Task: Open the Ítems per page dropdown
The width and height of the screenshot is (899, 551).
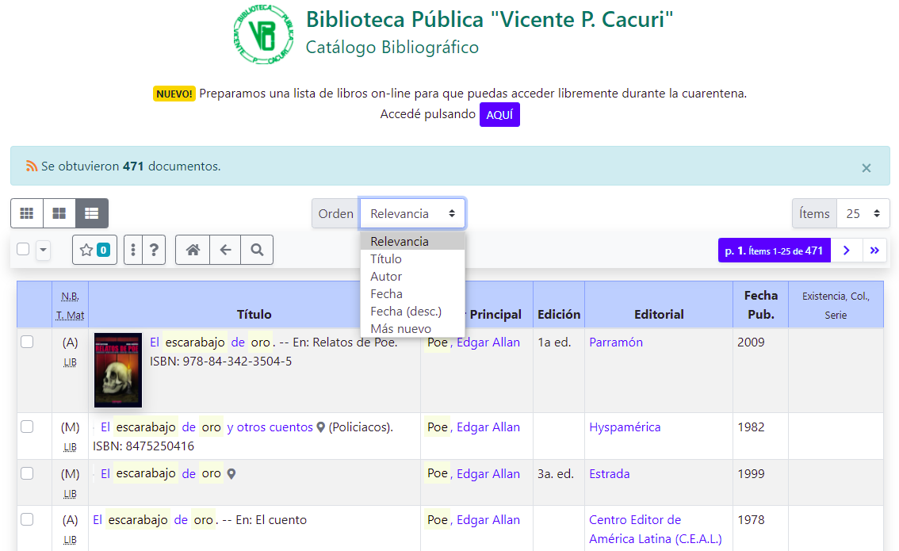Action: 863,213
